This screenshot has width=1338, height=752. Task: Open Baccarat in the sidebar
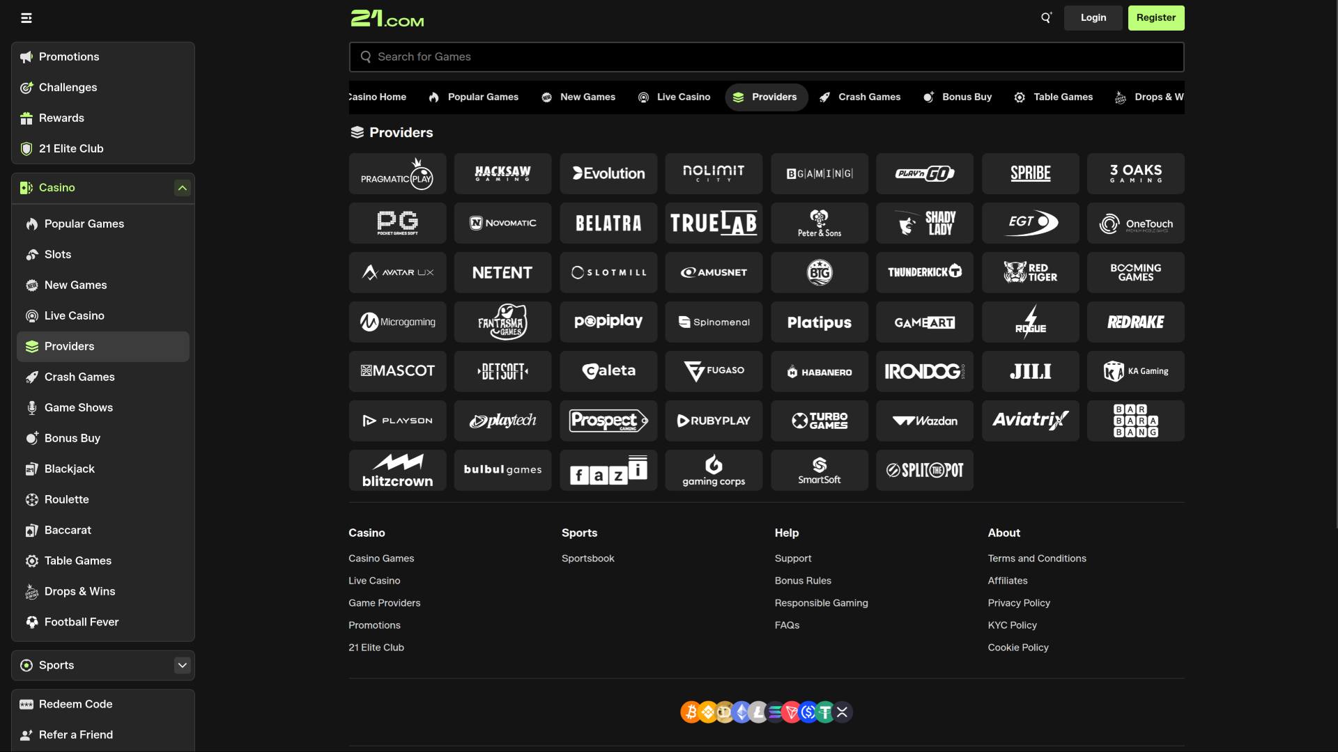pyautogui.click(x=103, y=531)
